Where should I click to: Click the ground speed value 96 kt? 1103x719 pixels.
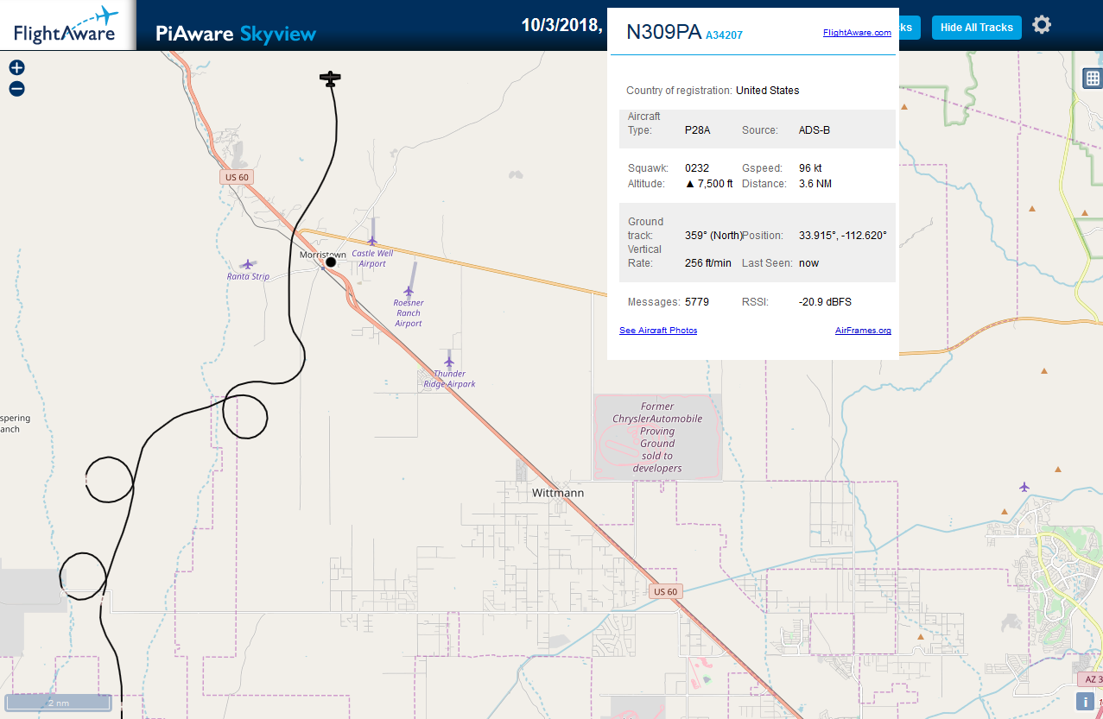point(811,167)
